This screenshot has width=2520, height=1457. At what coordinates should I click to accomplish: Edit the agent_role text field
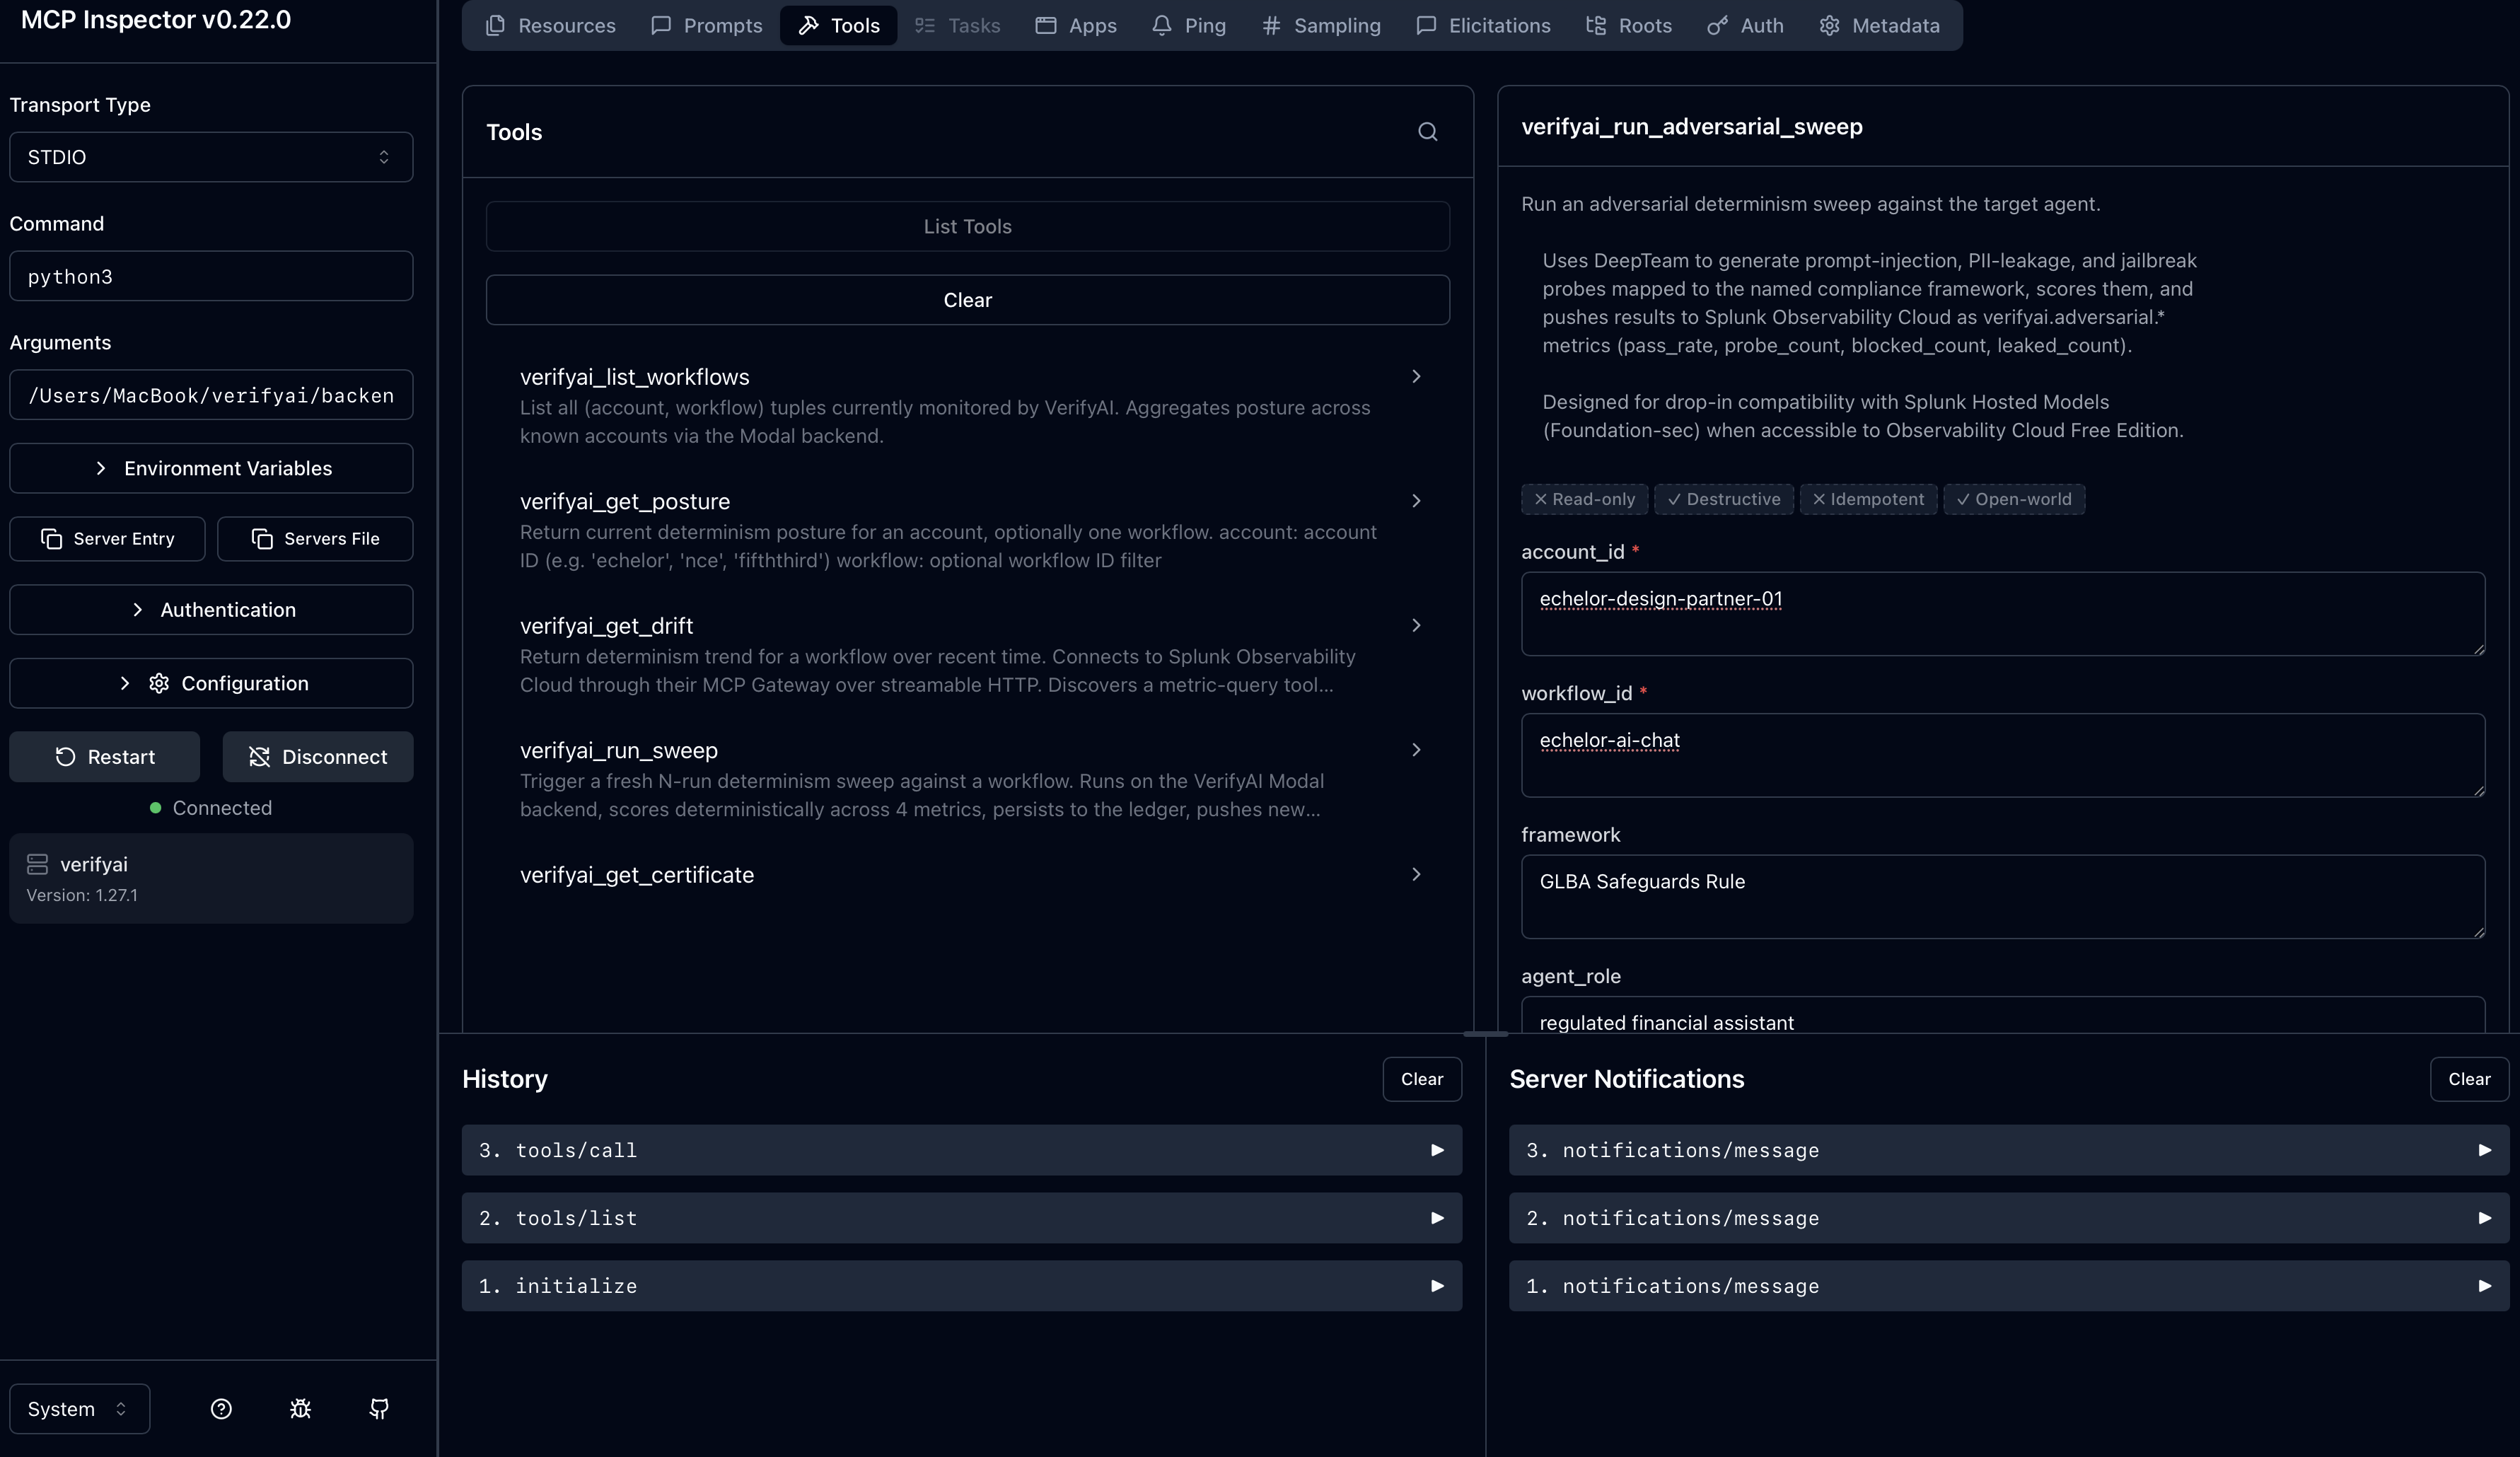(2002, 1015)
